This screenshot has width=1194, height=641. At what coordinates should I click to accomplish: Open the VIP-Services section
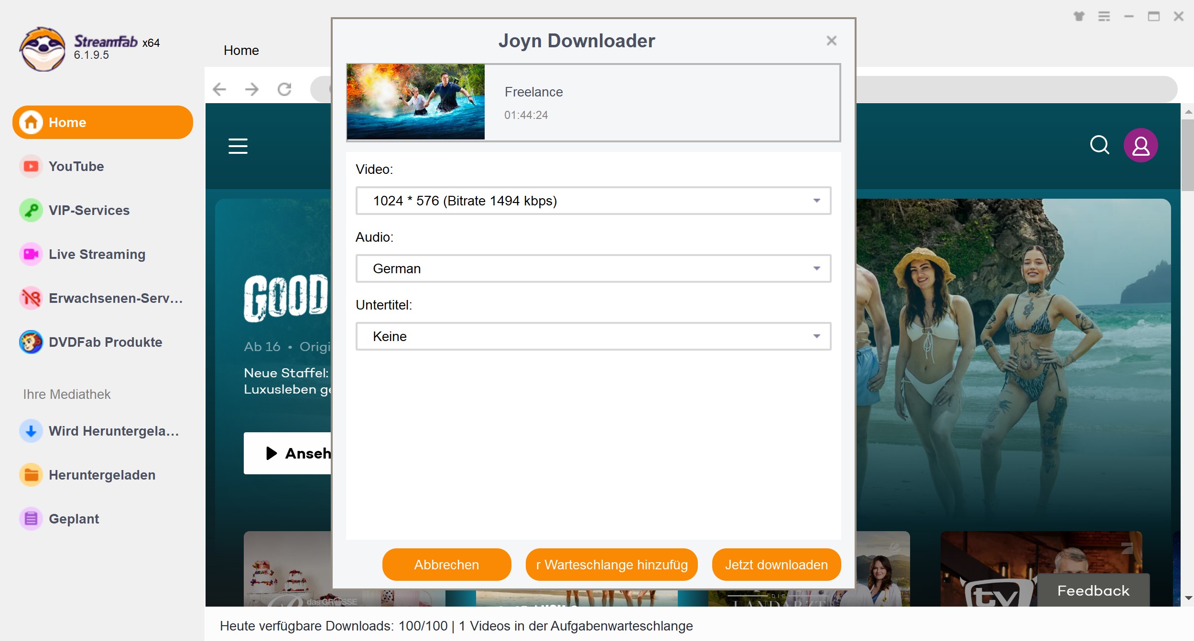89,210
